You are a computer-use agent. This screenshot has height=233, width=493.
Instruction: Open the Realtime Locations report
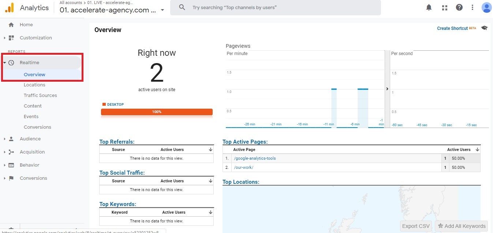tap(34, 85)
